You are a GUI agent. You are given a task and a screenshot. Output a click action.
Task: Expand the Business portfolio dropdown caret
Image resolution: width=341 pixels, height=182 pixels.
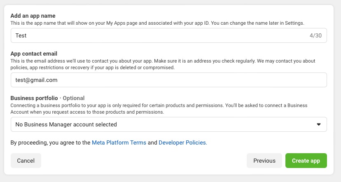pos(318,124)
